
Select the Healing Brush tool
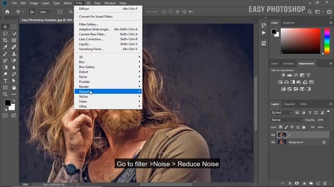14,47
